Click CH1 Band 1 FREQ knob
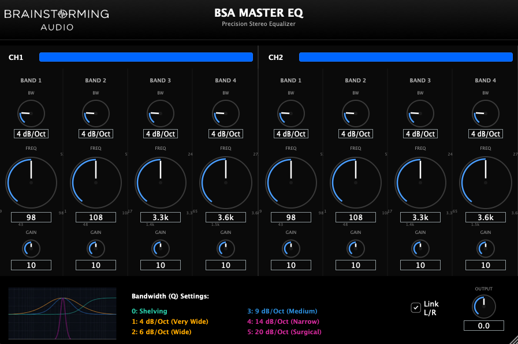This screenshot has height=344, width=518. [31, 183]
